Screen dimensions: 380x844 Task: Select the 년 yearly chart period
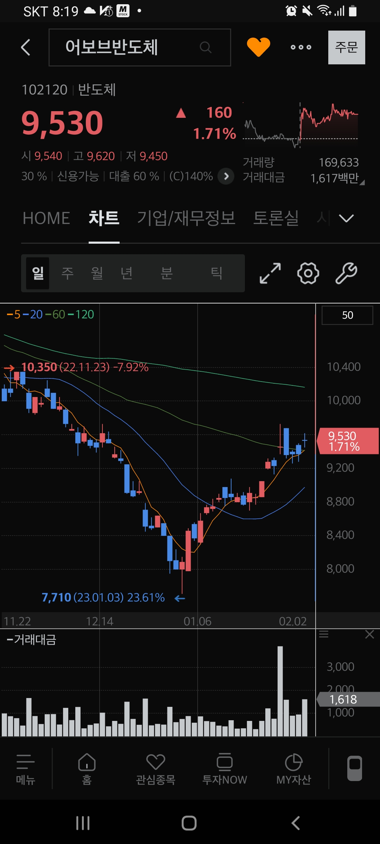(126, 273)
